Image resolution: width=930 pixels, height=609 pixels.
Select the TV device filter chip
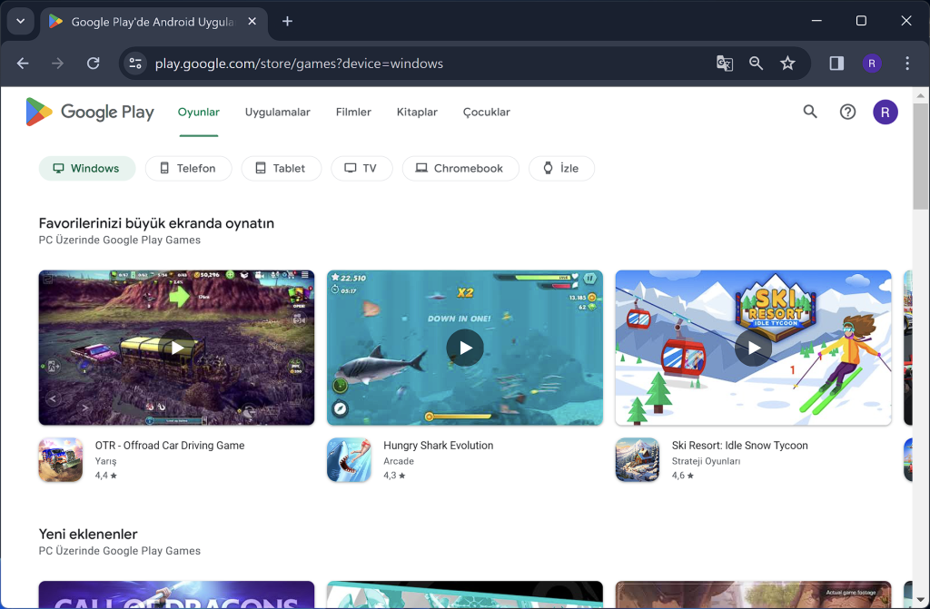pos(361,169)
